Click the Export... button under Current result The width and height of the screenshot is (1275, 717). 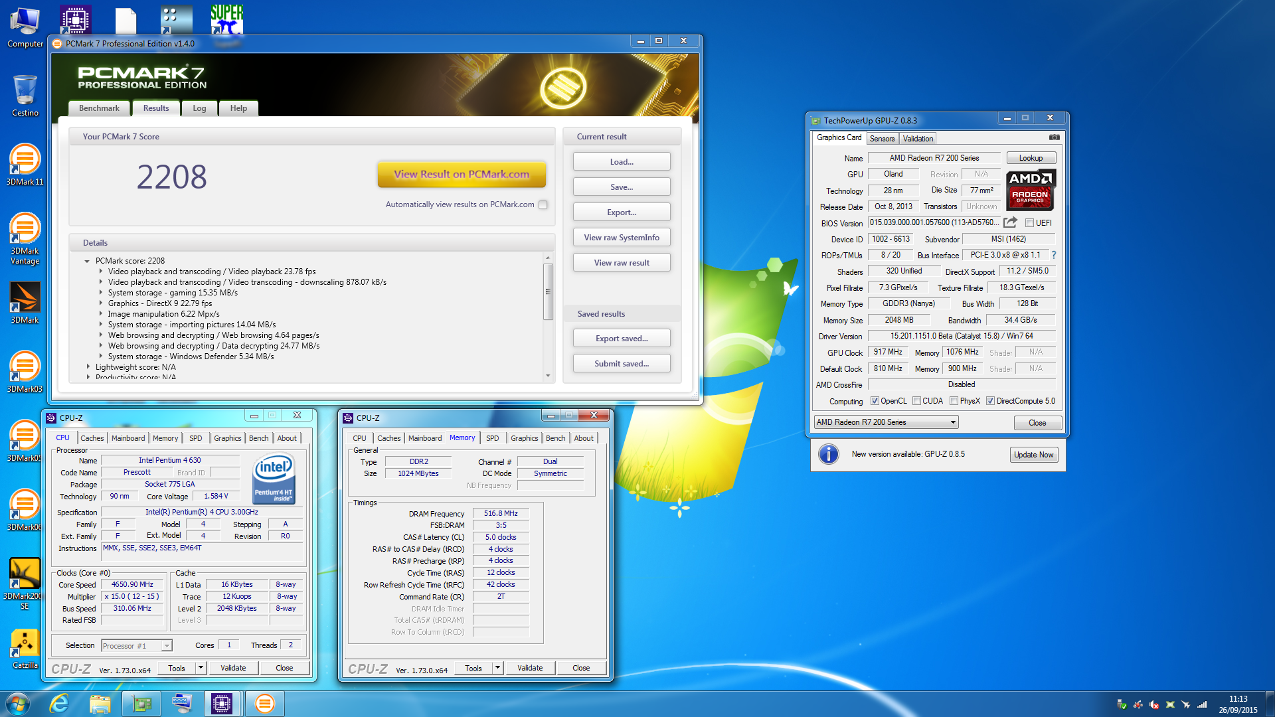pos(622,212)
